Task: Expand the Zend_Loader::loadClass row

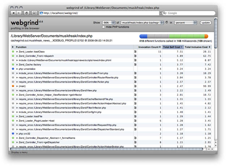Action: [17, 52]
